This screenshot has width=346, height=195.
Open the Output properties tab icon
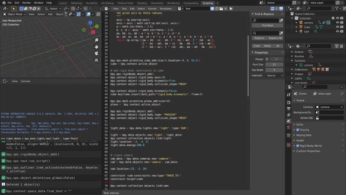[289, 108]
